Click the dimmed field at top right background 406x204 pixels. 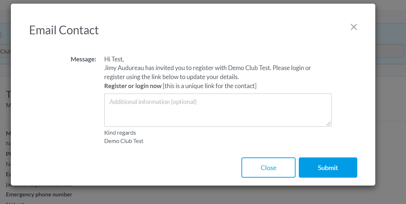(389, 51)
